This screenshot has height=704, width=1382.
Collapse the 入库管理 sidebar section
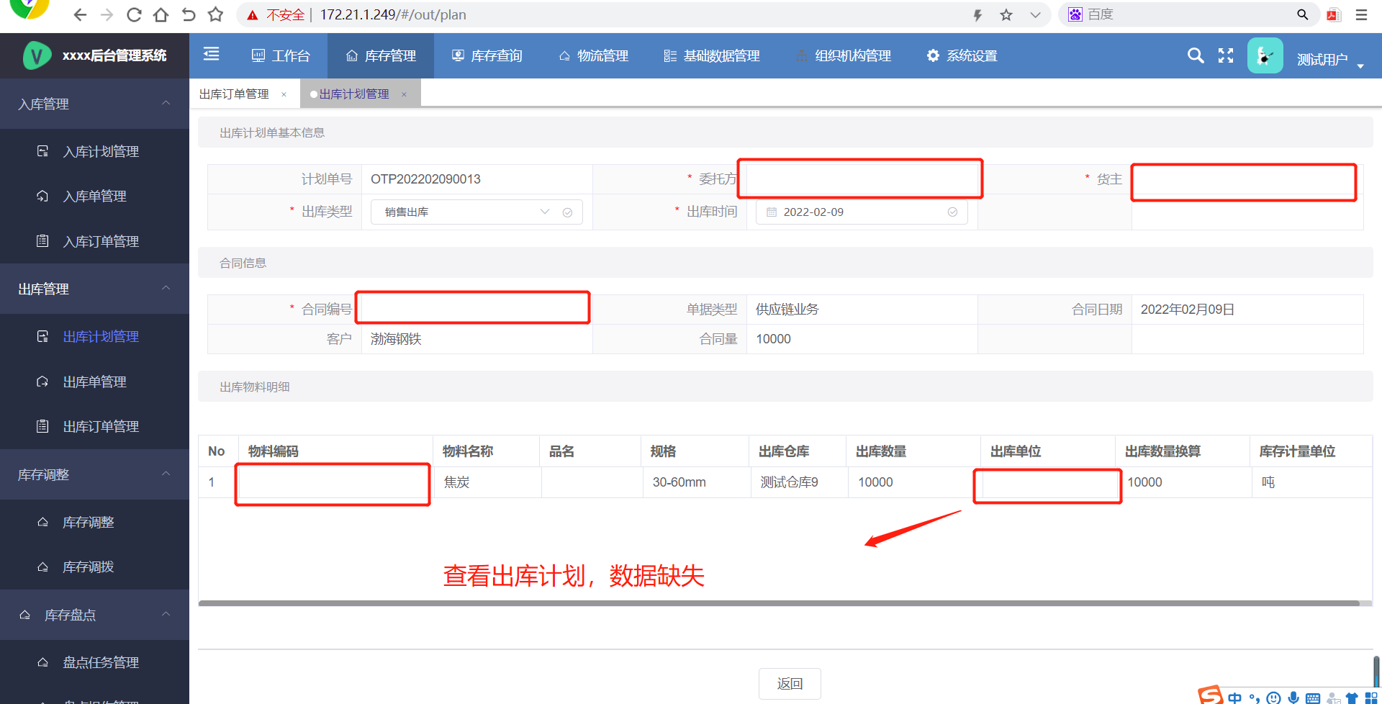[x=94, y=104]
